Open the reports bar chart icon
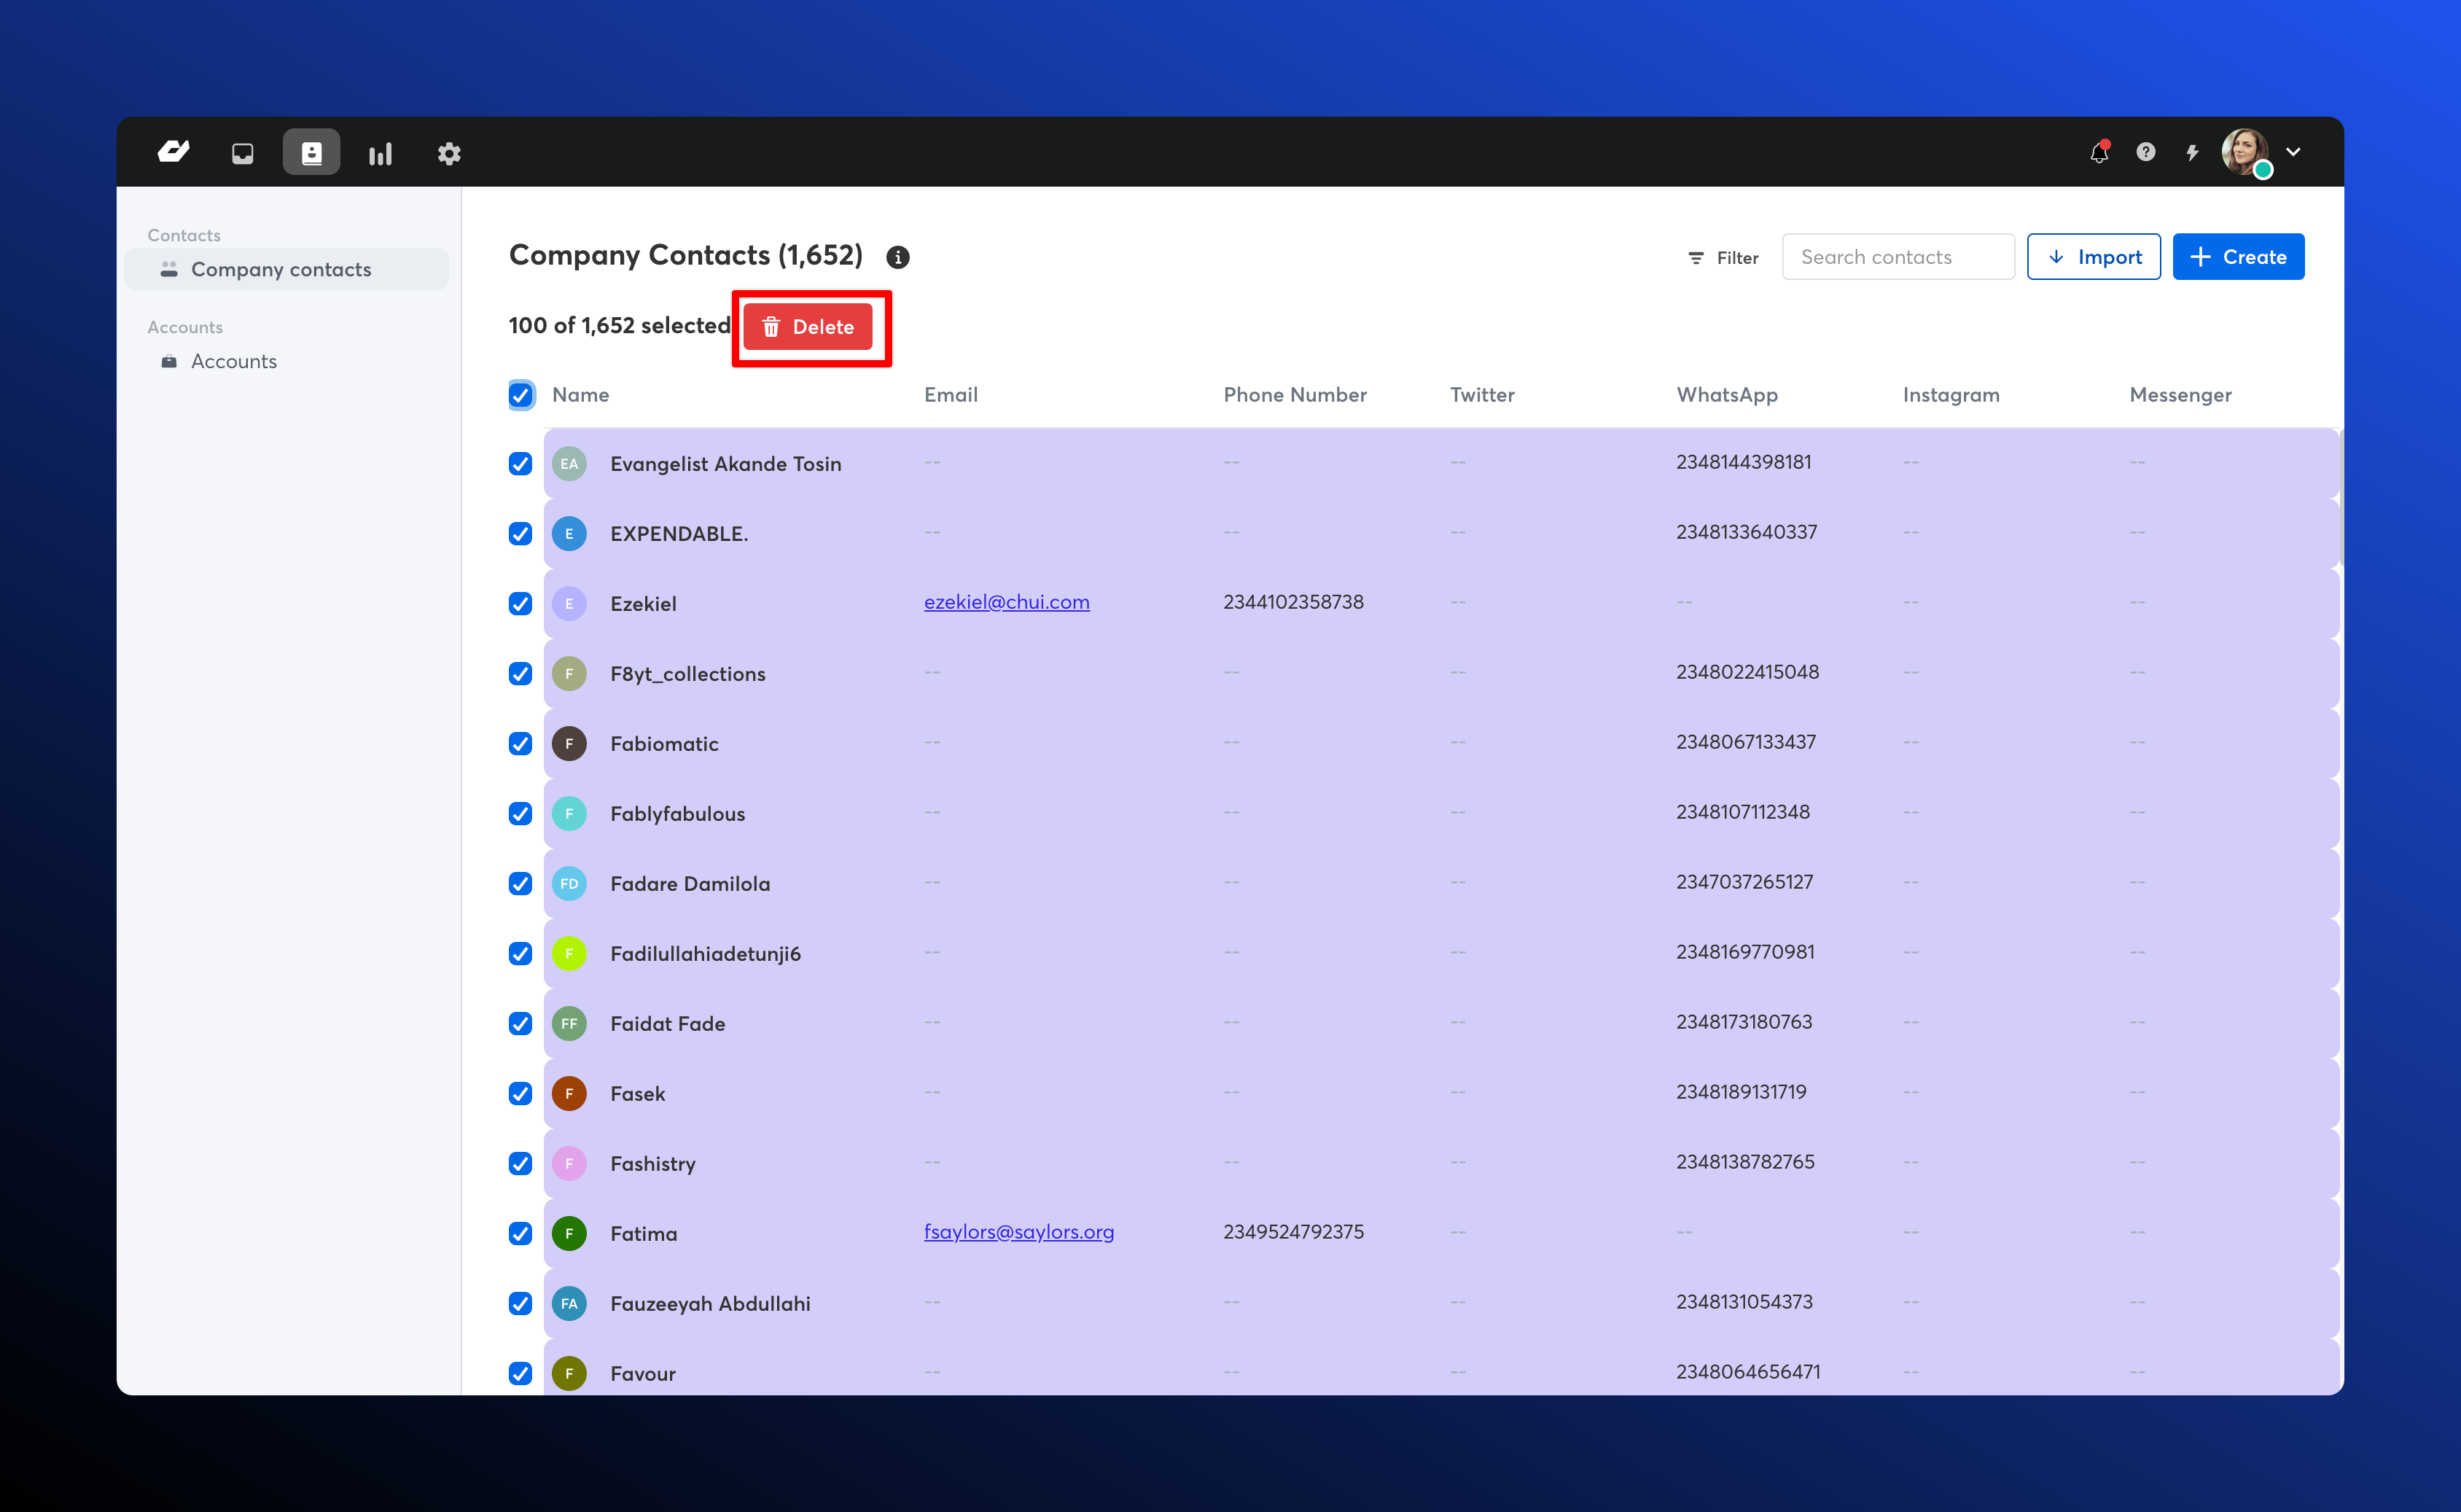2461x1512 pixels. click(380, 154)
